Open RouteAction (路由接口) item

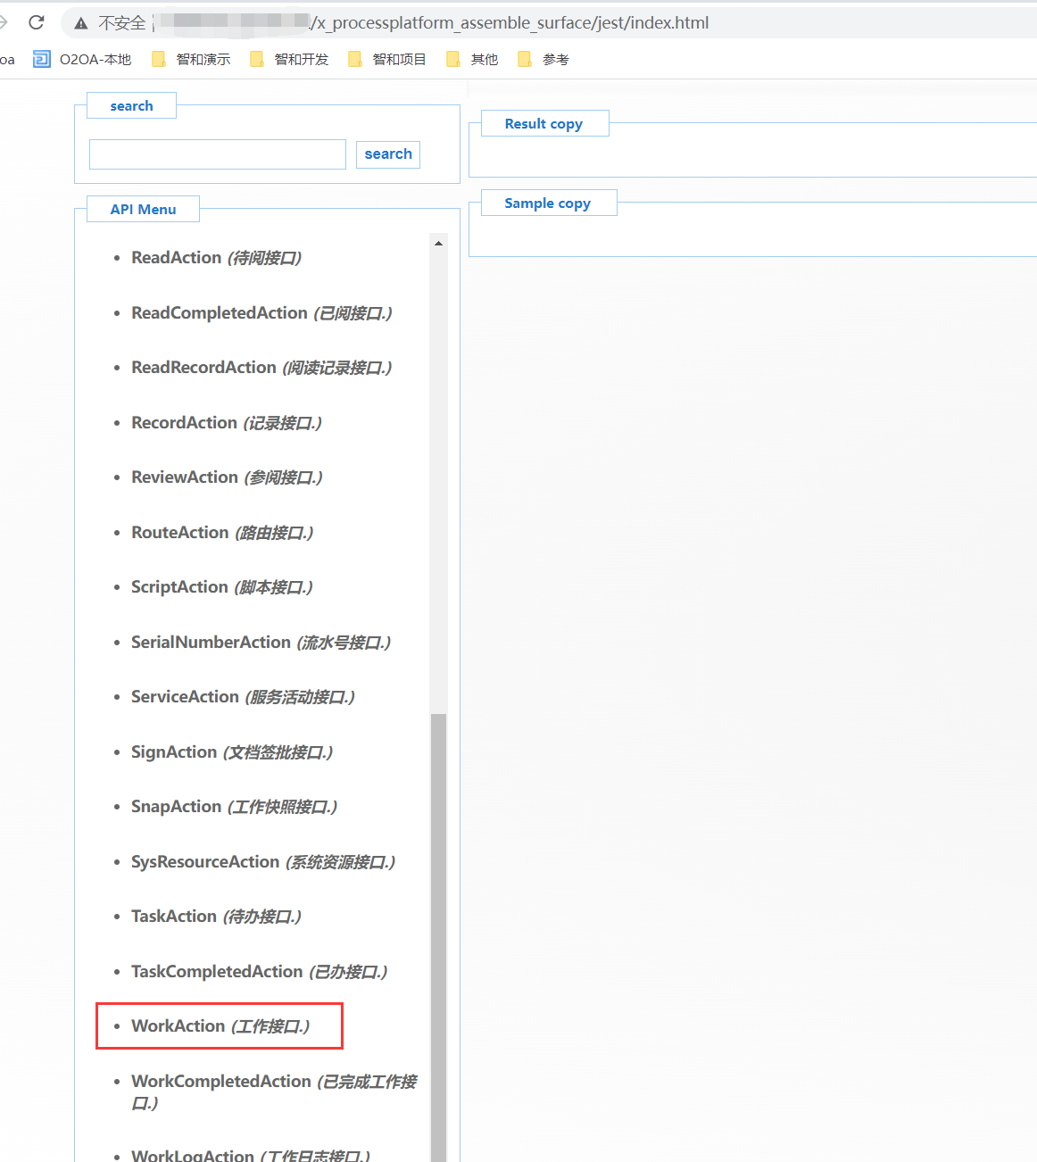tap(222, 533)
